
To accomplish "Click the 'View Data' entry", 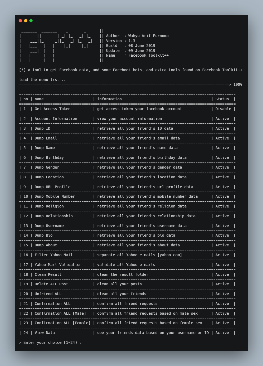I will [45, 333].
